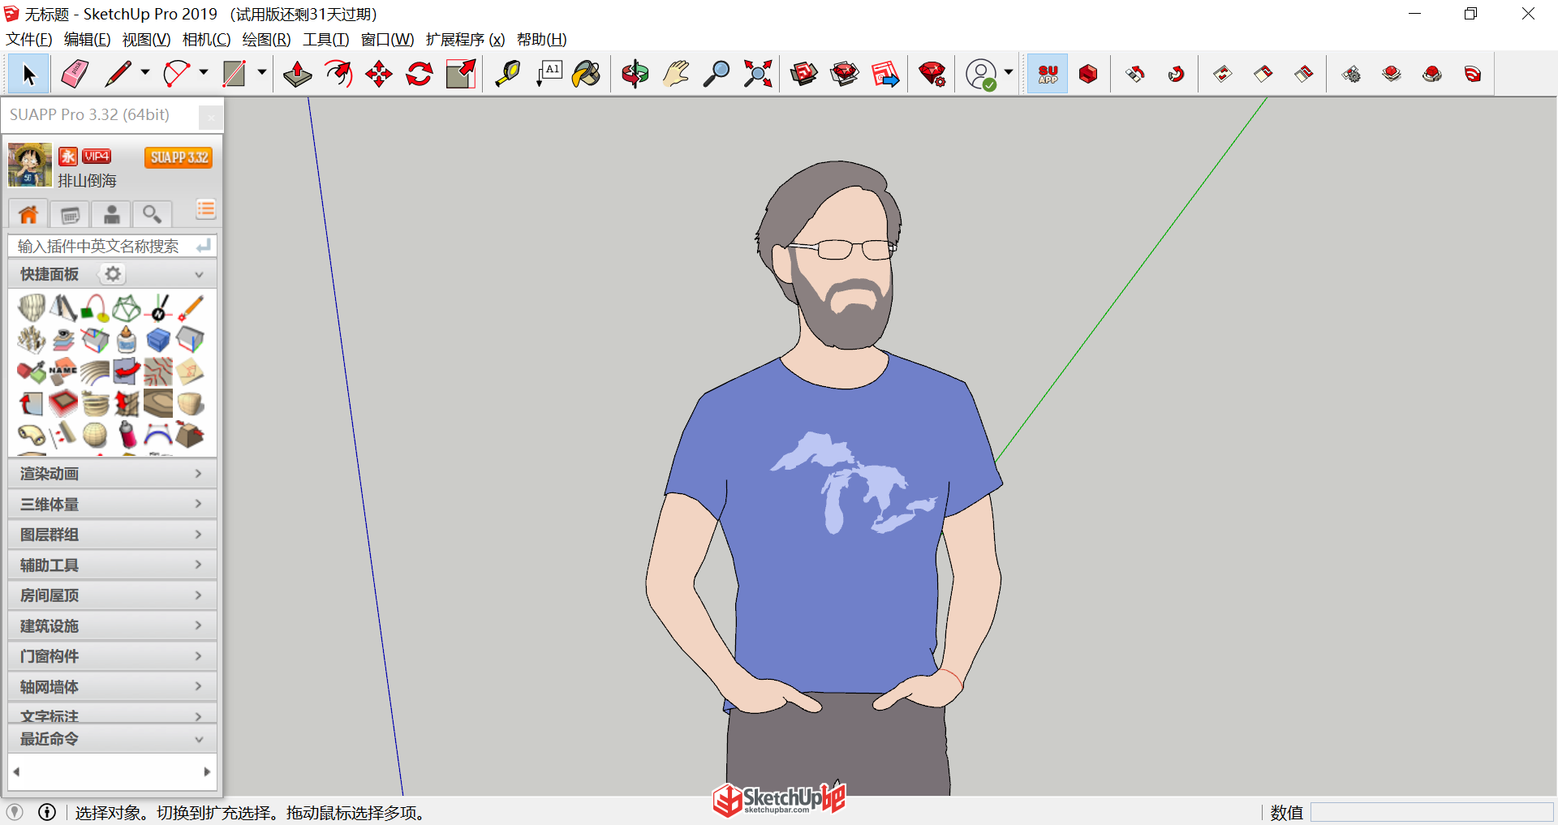Click the orange list view icon
Image resolution: width=1558 pixels, height=825 pixels.
(x=205, y=210)
